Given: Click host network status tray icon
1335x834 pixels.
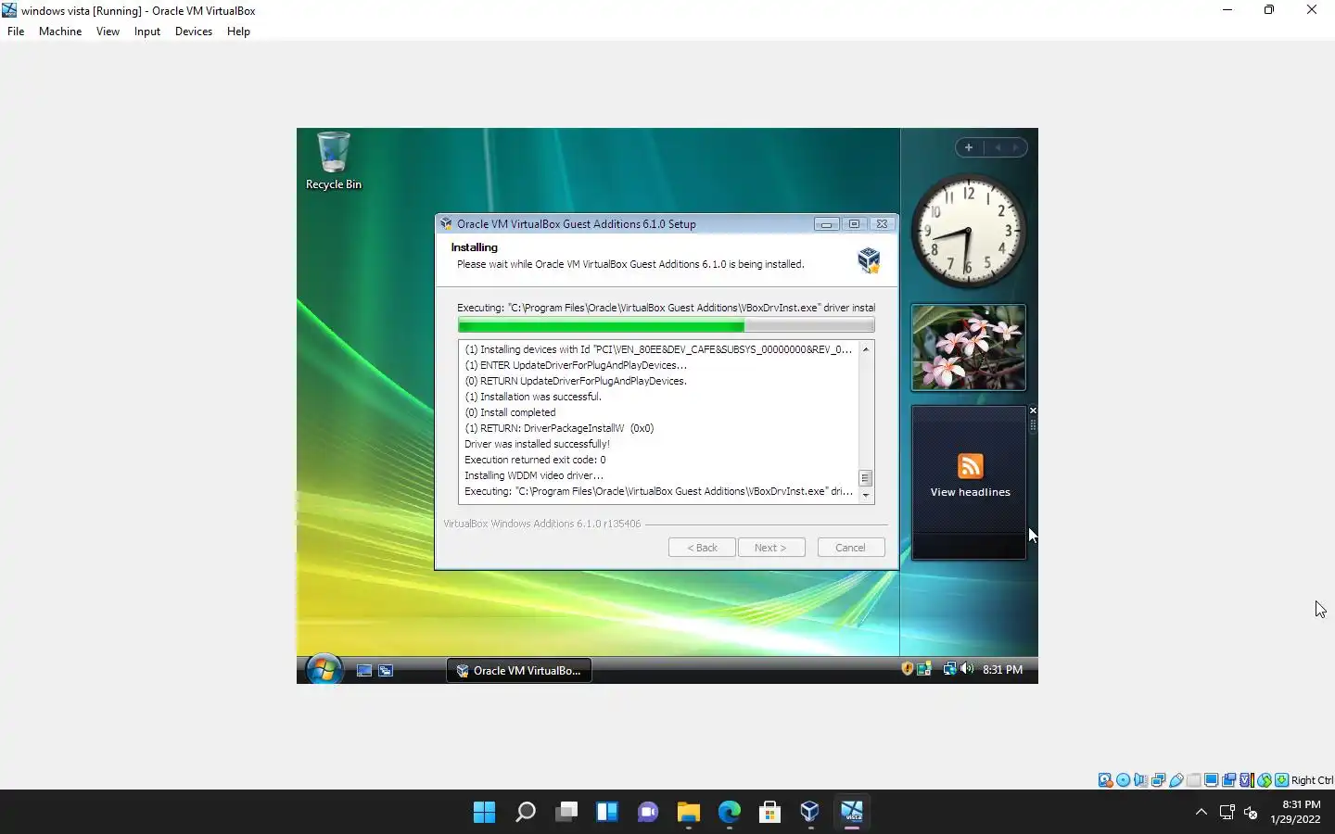Looking at the screenshot, I should tap(1227, 813).
